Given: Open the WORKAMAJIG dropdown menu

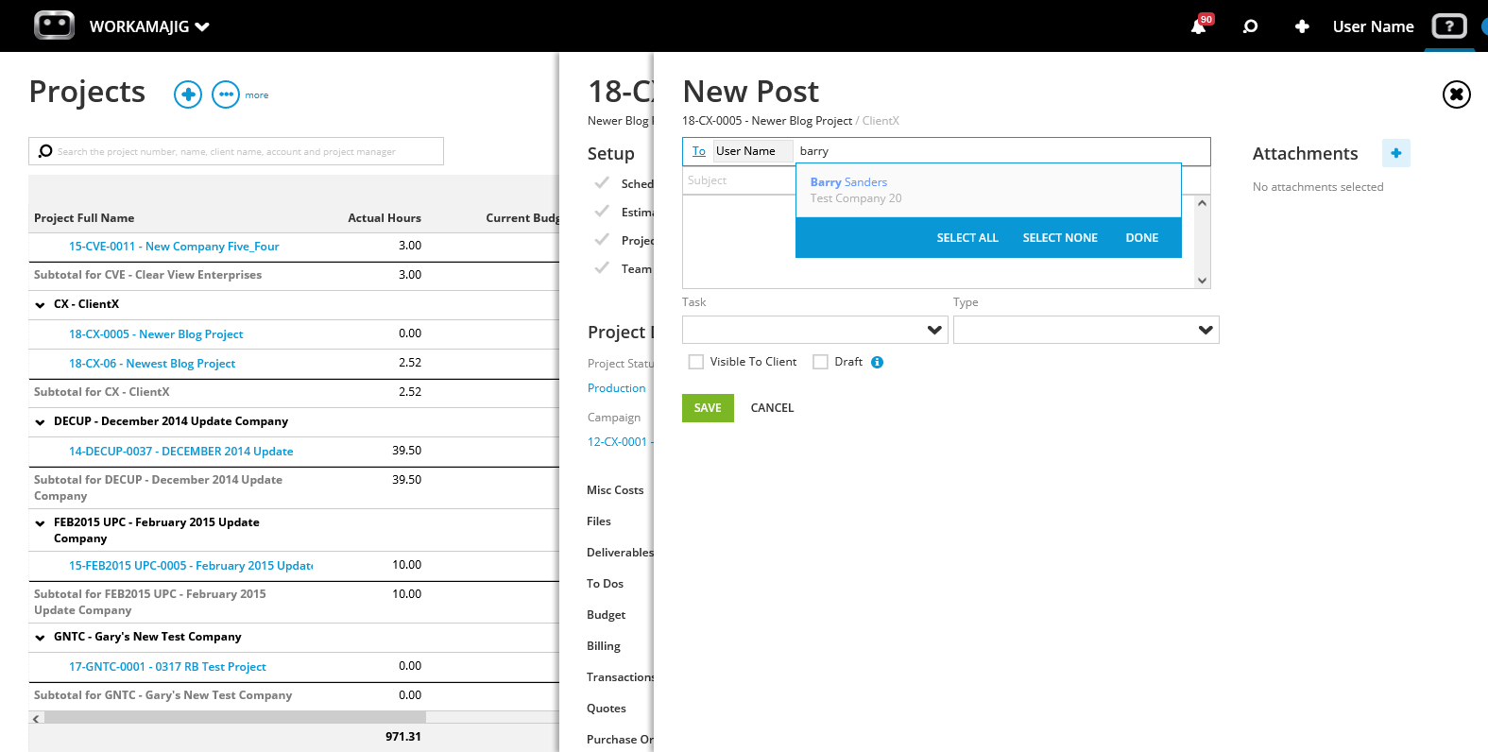Looking at the screenshot, I should click(149, 26).
